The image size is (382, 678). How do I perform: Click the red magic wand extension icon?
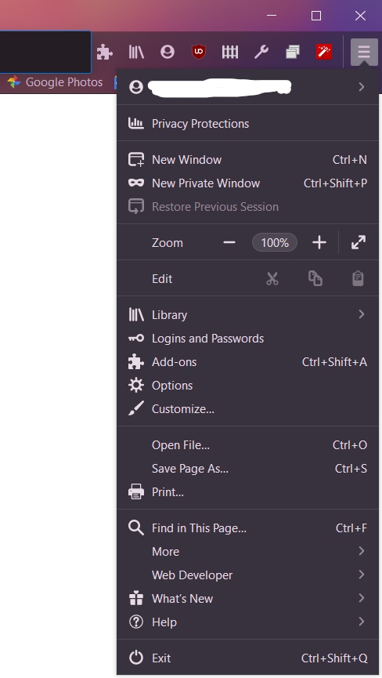pos(324,53)
